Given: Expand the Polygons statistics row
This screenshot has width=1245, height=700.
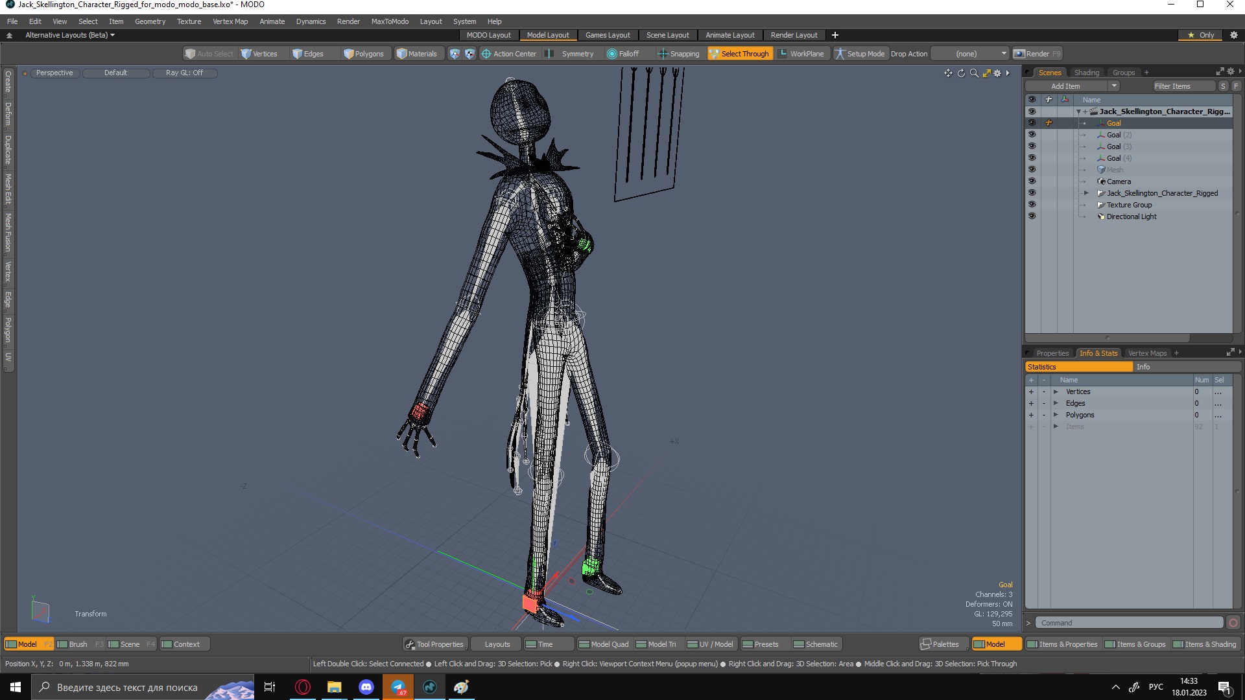Looking at the screenshot, I should (x=1056, y=415).
